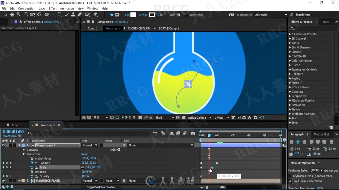Image resolution: width=339 pixels, height=190 pixels.
Task: Open the Third resolution dropdown
Action: (x=165, y=118)
